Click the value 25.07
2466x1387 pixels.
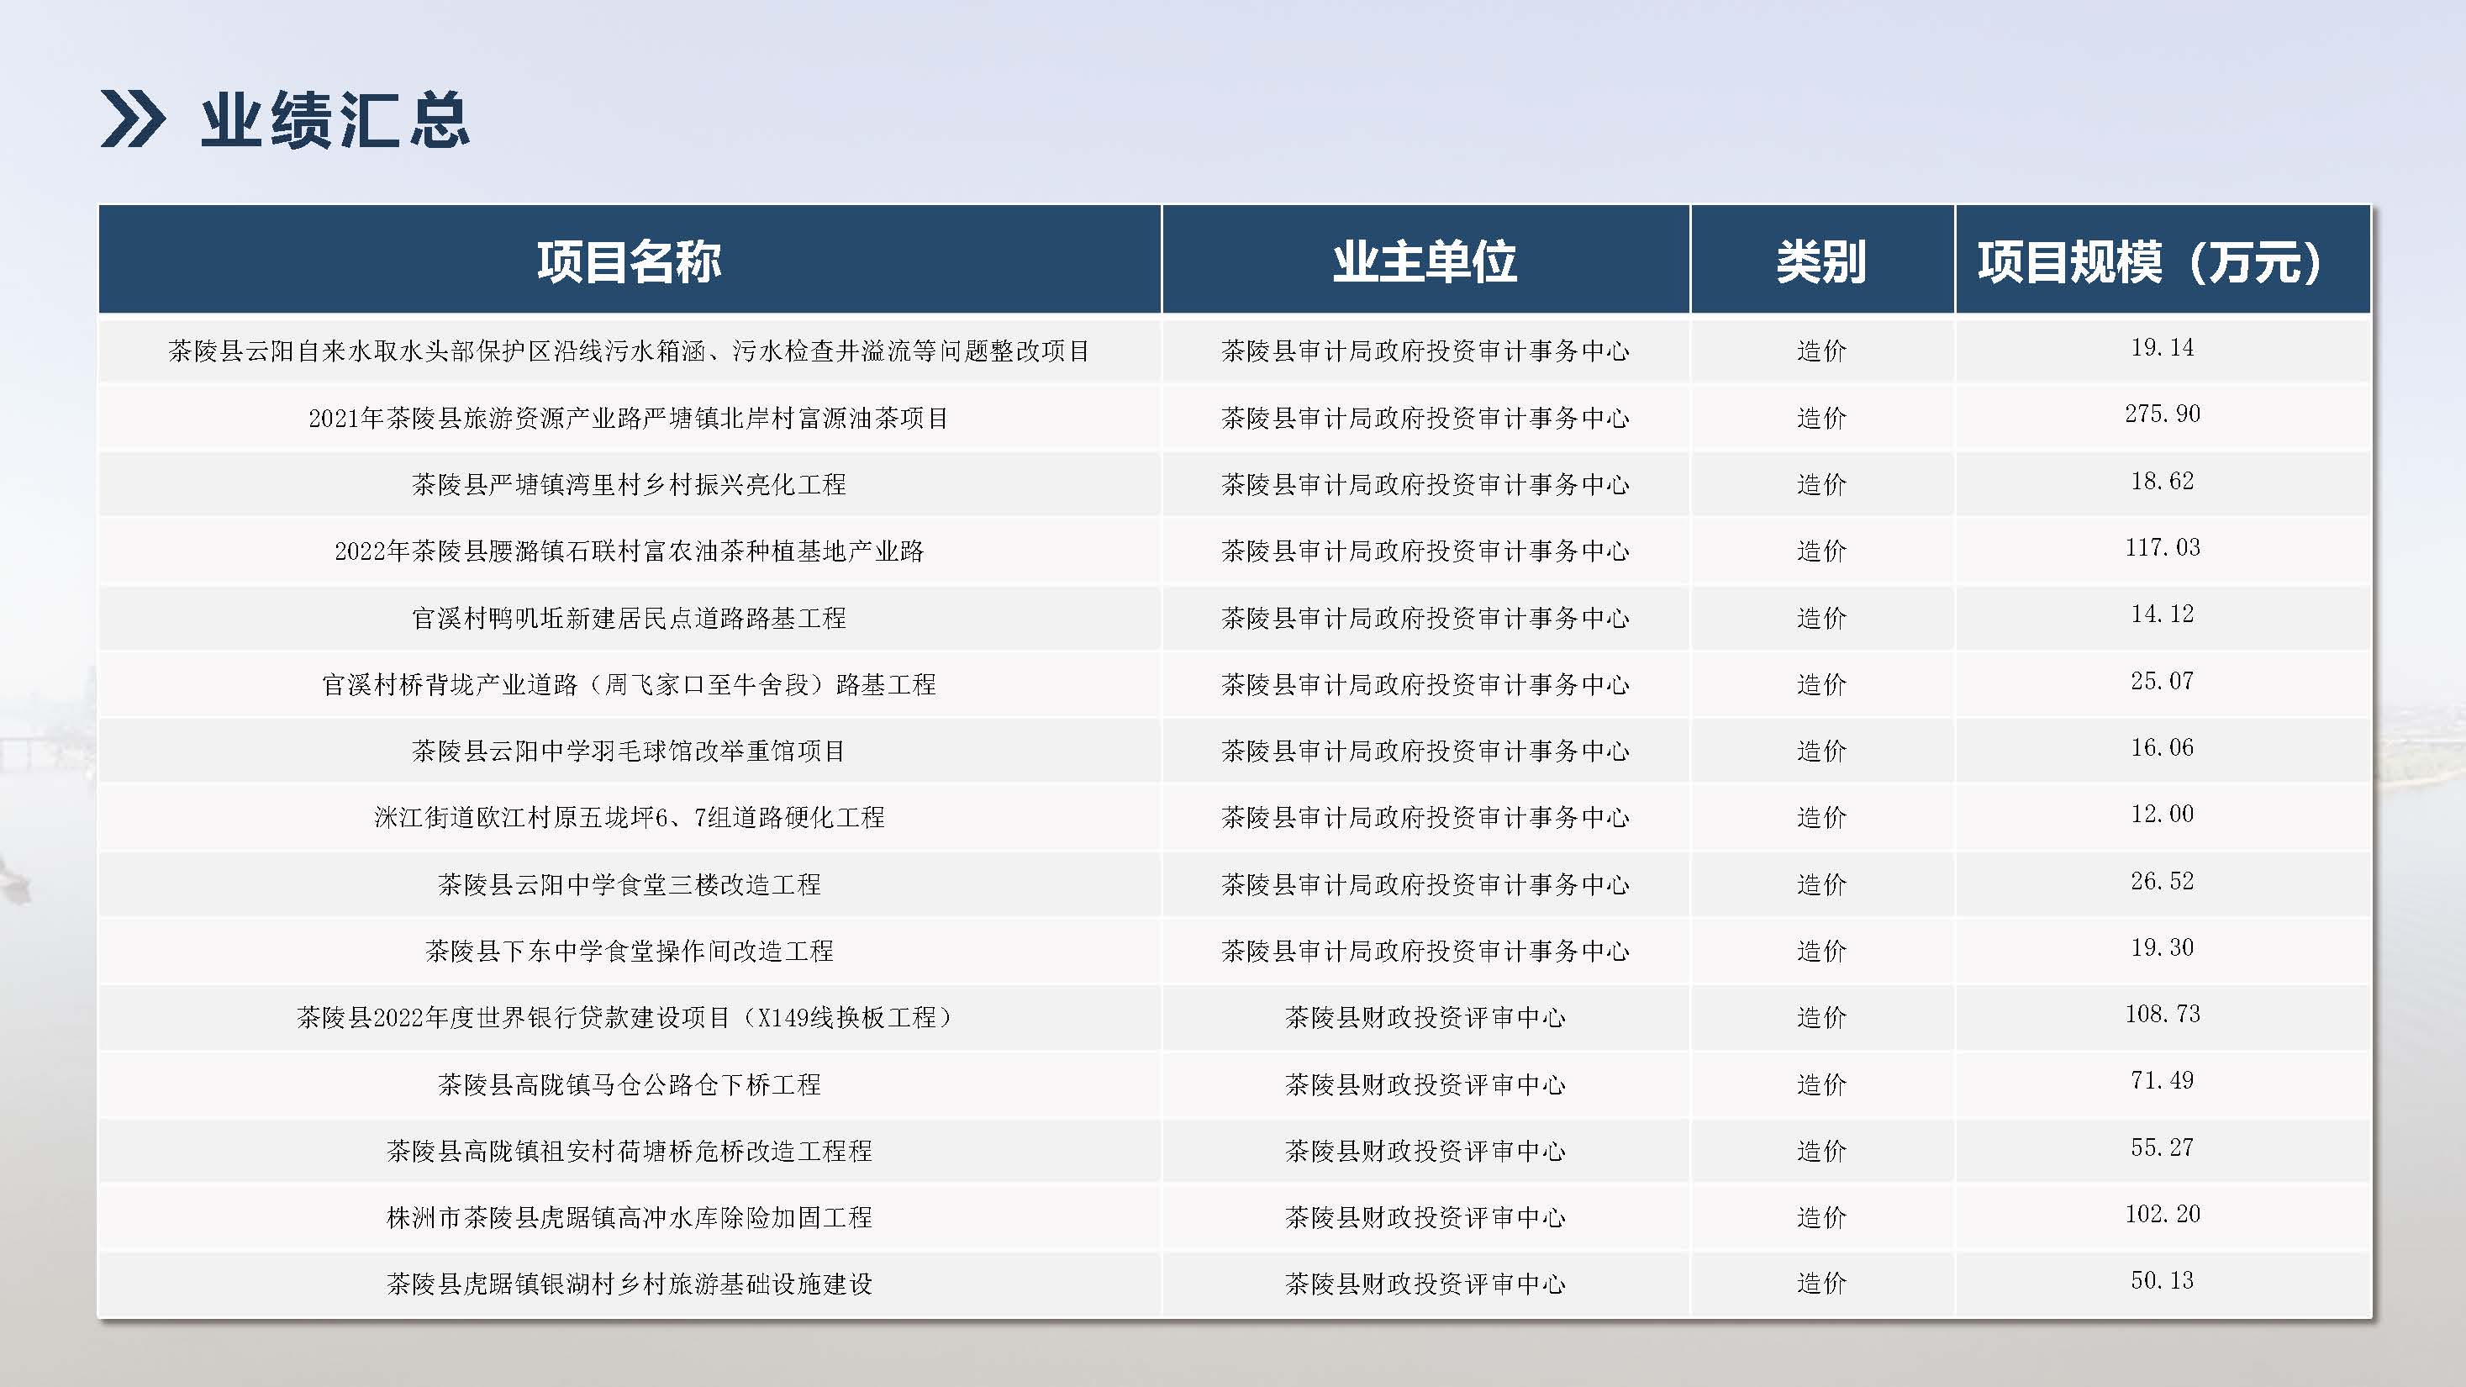click(x=2163, y=681)
